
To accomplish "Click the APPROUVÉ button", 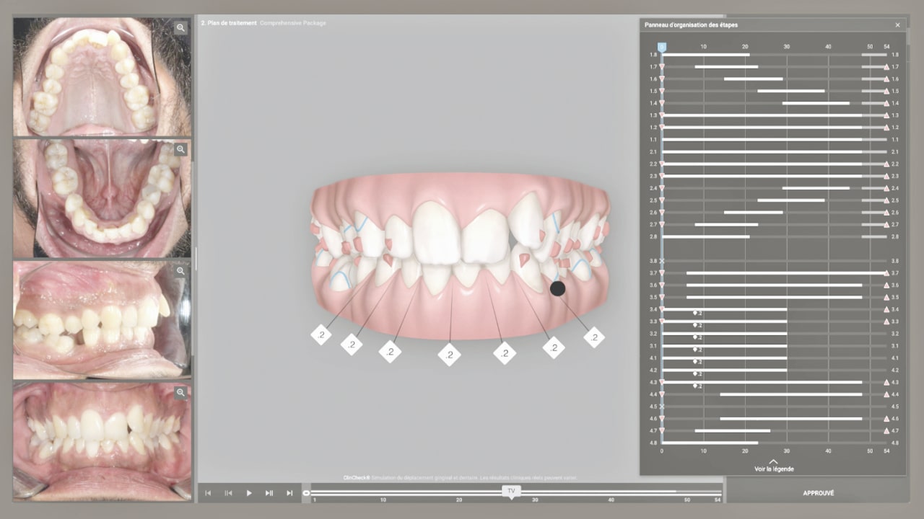I will pyautogui.click(x=818, y=493).
